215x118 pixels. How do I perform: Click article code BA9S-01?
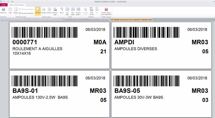(25, 91)
